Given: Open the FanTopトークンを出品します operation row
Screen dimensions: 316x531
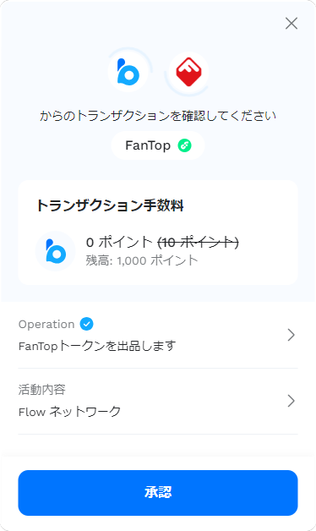Looking at the screenshot, I should tap(158, 336).
